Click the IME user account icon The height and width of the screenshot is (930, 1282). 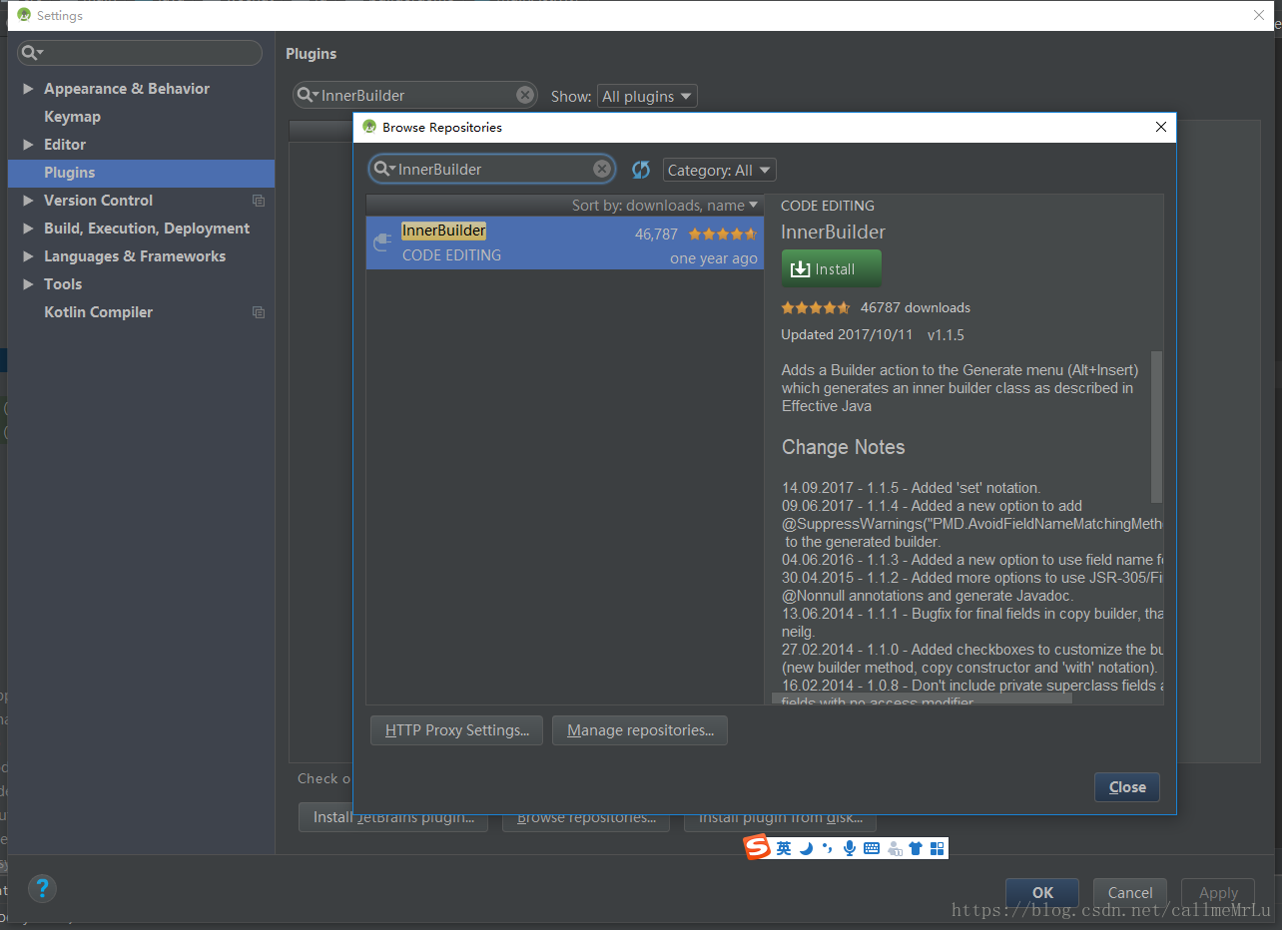(x=894, y=848)
